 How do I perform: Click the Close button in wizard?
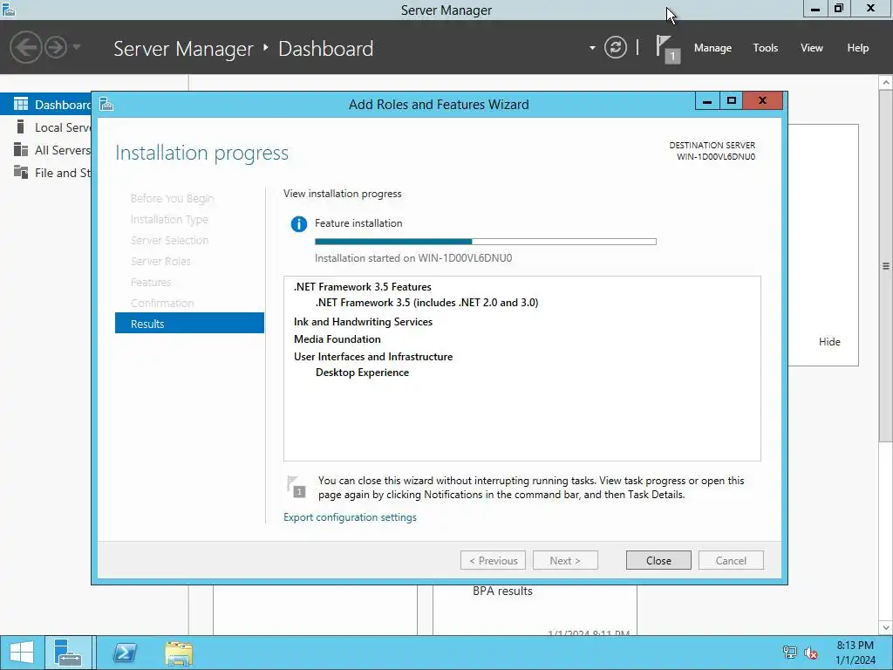(x=658, y=560)
